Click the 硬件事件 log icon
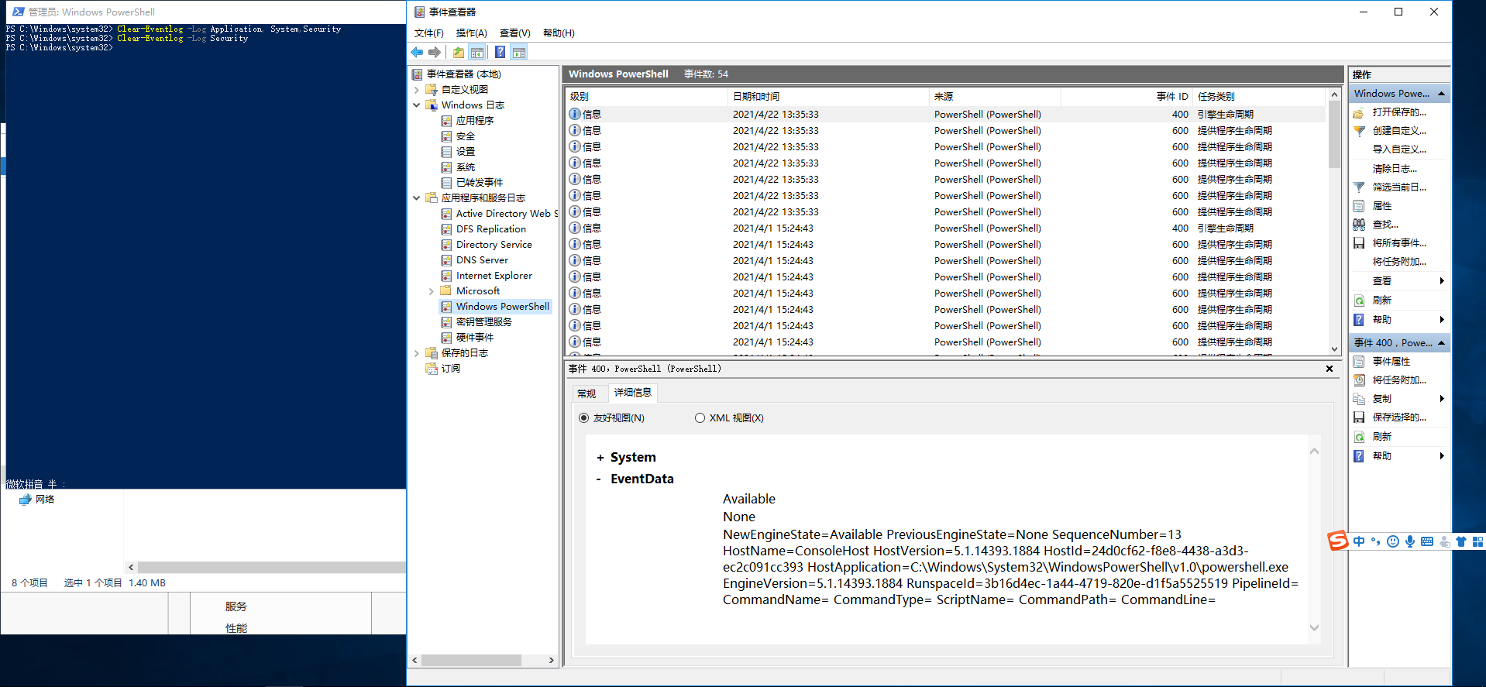Image resolution: width=1486 pixels, height=687 pixels. [x=446, y=338]
